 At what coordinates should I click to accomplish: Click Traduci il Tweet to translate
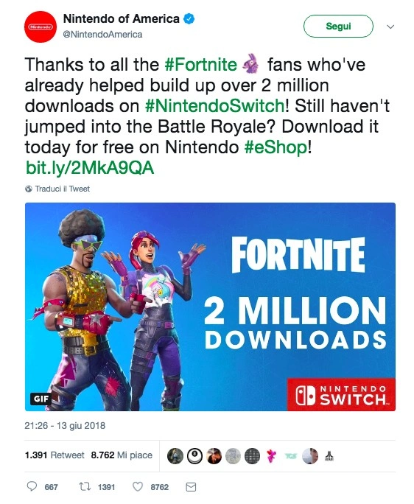pos(63,189)
